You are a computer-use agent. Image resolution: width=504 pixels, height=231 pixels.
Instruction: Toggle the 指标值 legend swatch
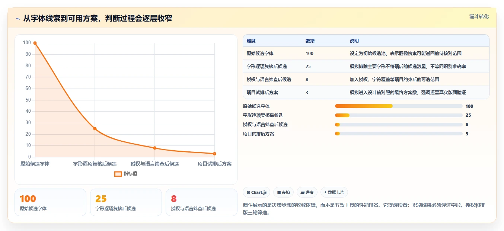tap(118, 174)
